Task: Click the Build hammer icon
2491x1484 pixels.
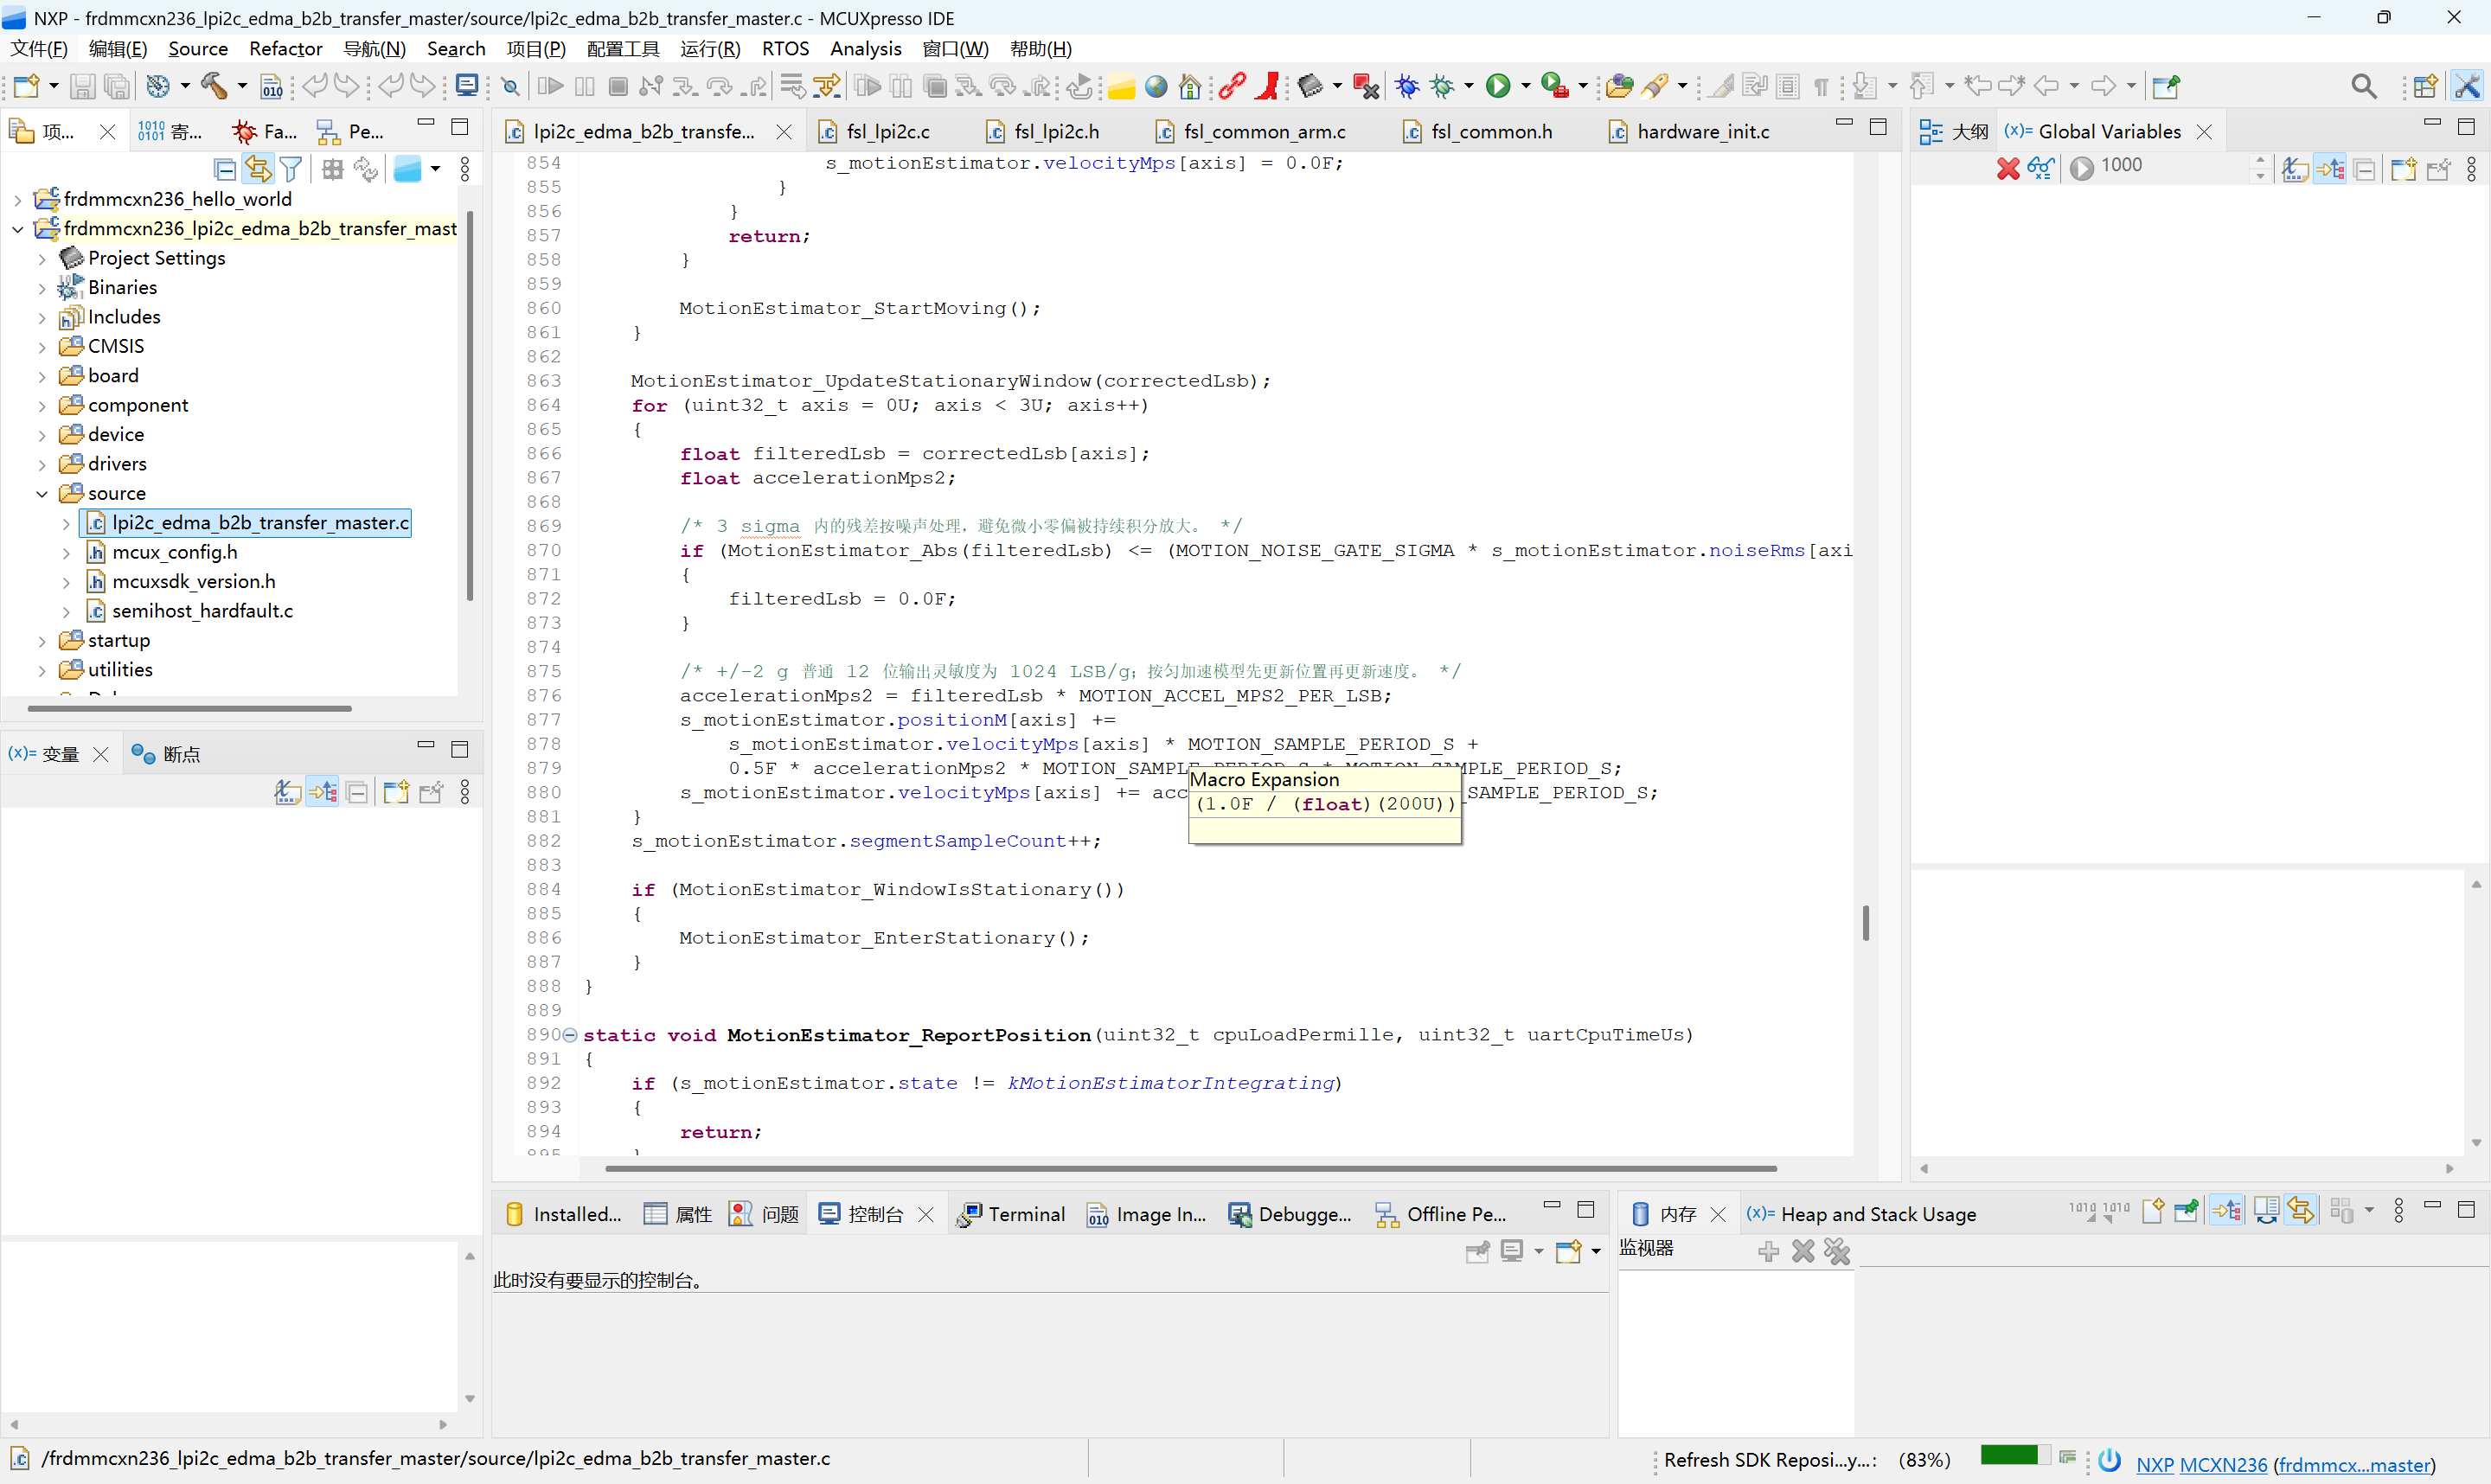Action: tap(215, 86)
